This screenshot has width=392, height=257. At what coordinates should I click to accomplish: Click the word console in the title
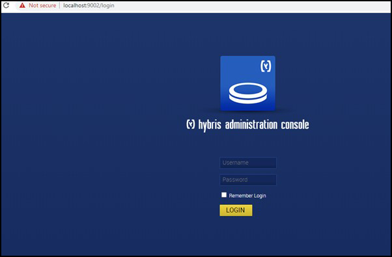point(295,125)
